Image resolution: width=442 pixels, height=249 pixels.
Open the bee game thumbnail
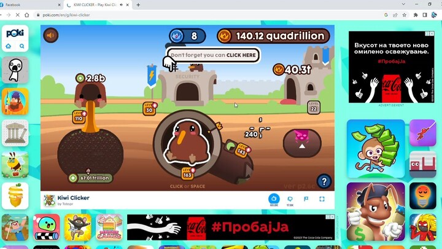click(x=15, y=165)
